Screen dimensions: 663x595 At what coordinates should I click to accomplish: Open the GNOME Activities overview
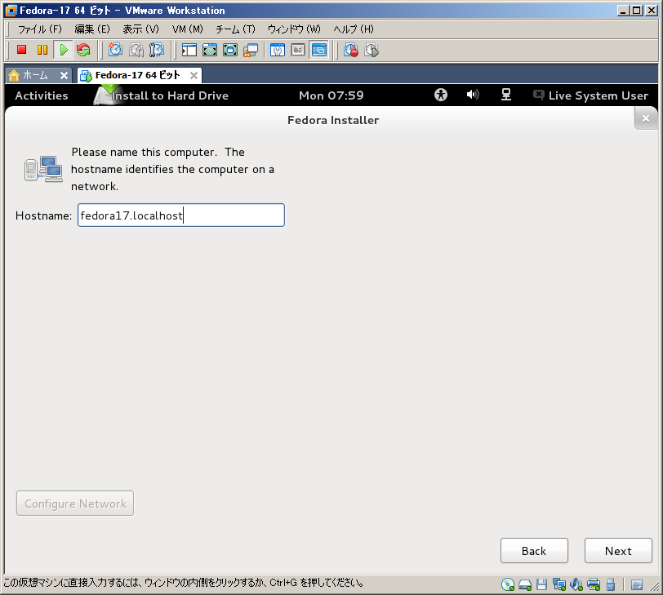pyautogui.click(x=42, y=95)
